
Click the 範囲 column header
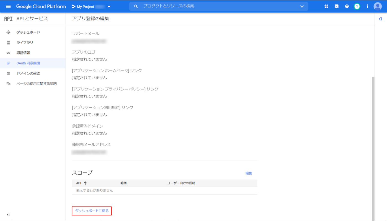pos(123,183)
